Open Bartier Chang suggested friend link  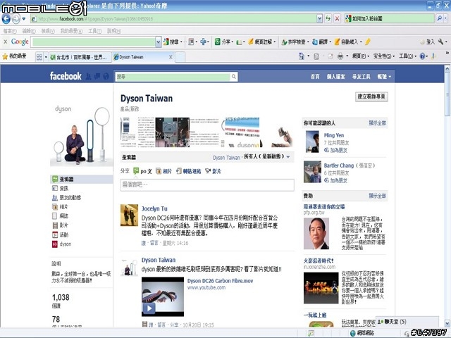coord(338,165)
